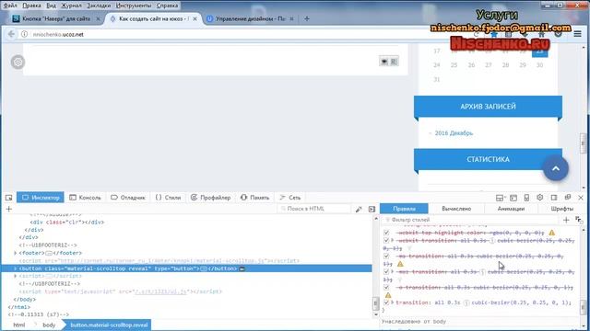Screen dimensions: 590x331
Task: Close the 'Кнопка Наверх для сайта' tab
Action: (98, 18)
